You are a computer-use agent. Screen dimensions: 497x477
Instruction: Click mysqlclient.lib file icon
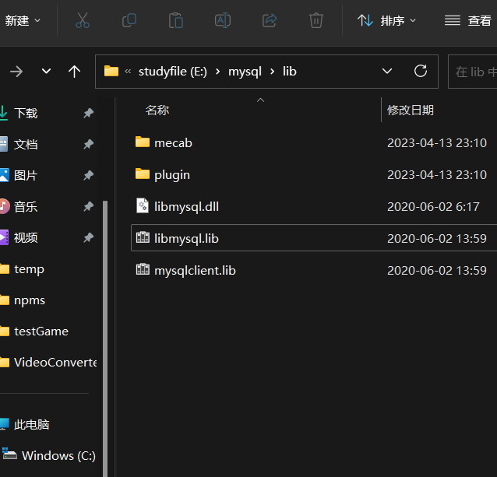[x=143, y=269]
